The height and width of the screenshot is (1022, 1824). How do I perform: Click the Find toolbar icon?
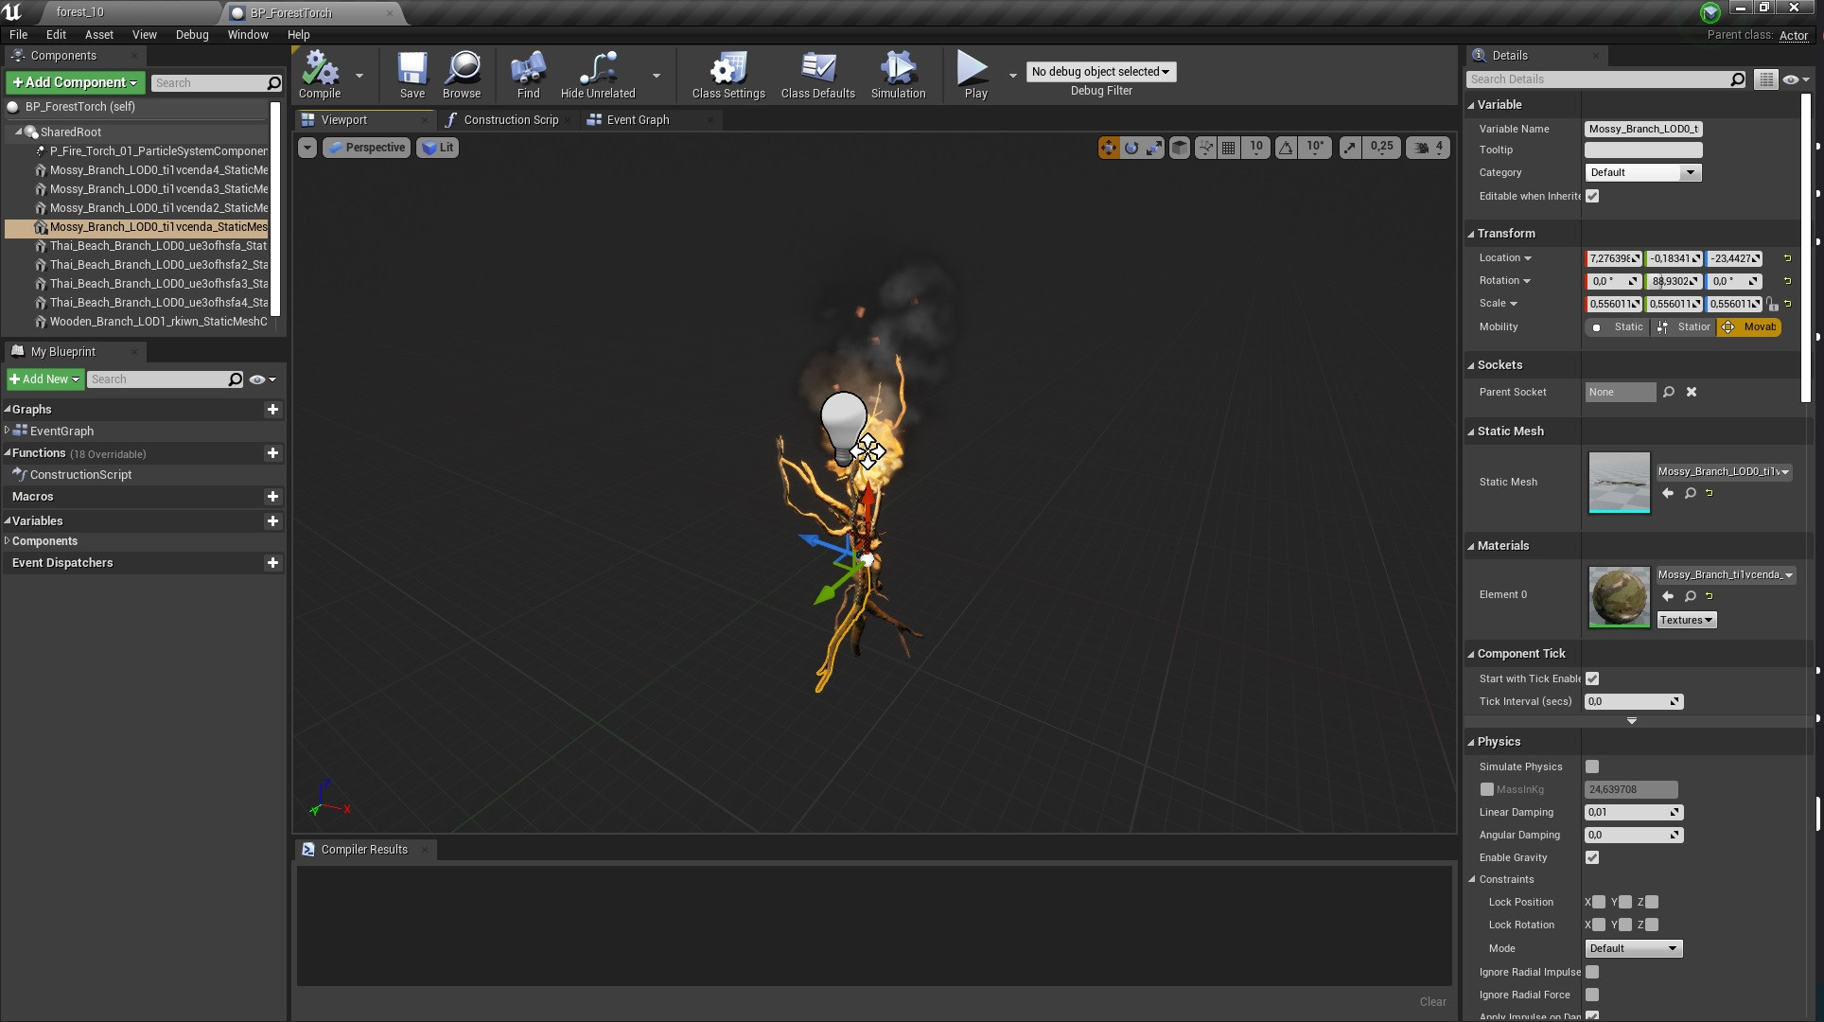click(x=528, y=74)
